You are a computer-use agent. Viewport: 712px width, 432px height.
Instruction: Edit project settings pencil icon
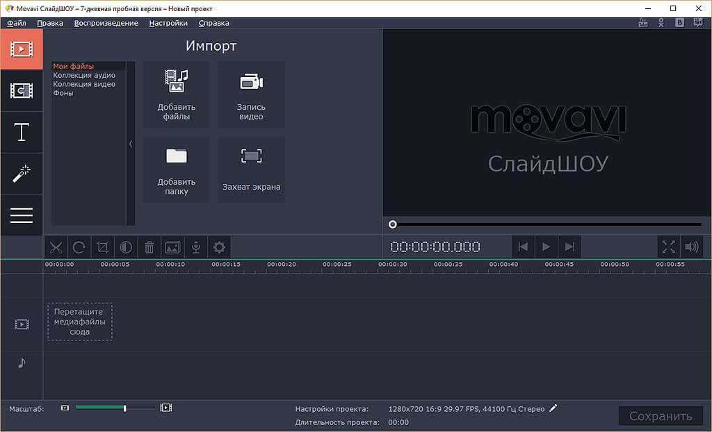coord(553,408)
